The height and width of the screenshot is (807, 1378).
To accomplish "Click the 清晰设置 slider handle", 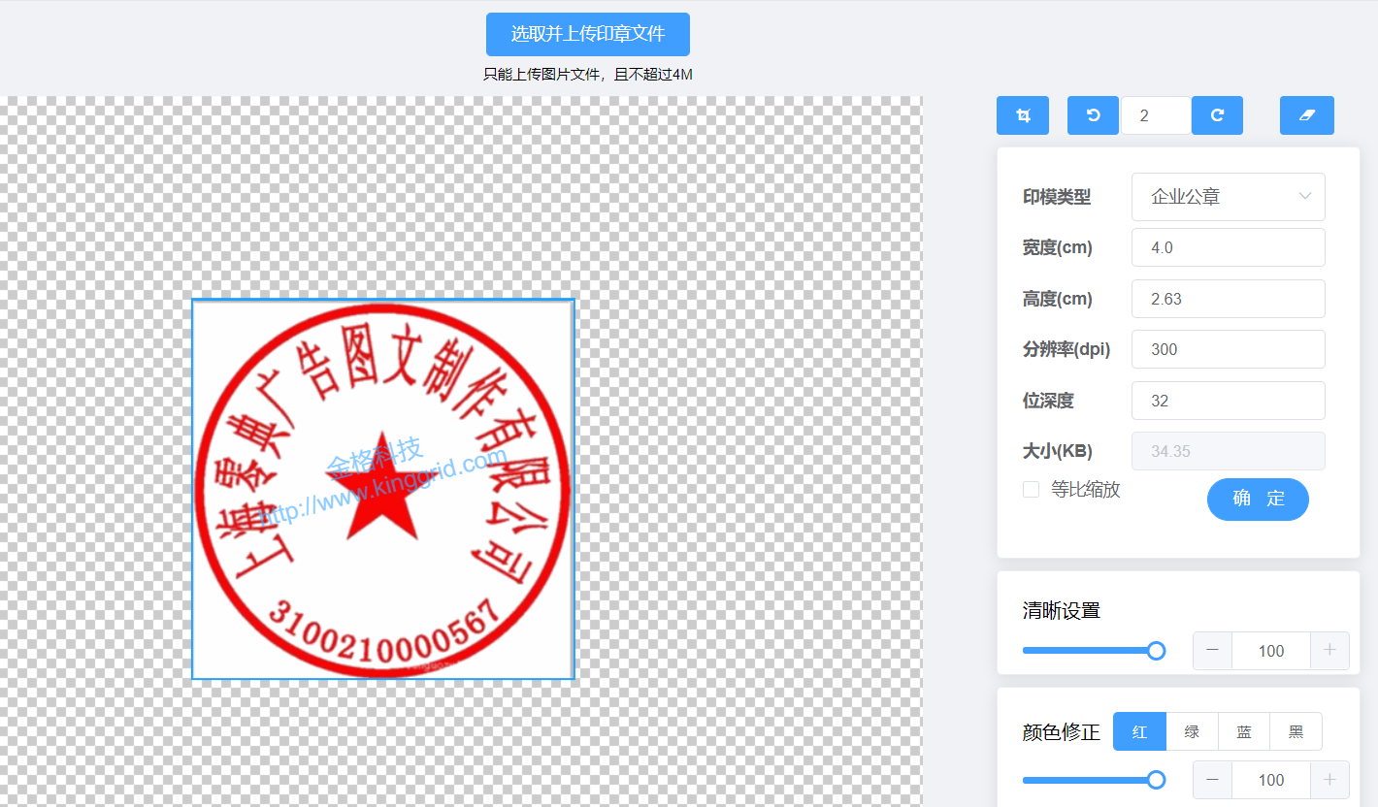I will (1156, 651).
